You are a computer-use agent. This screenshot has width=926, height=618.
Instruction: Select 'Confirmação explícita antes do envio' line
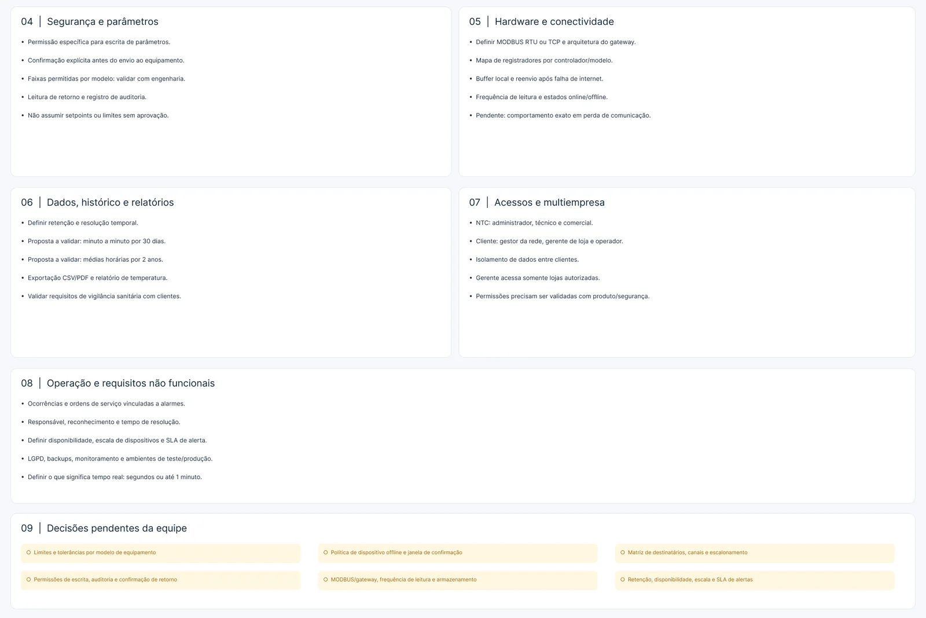106,60
